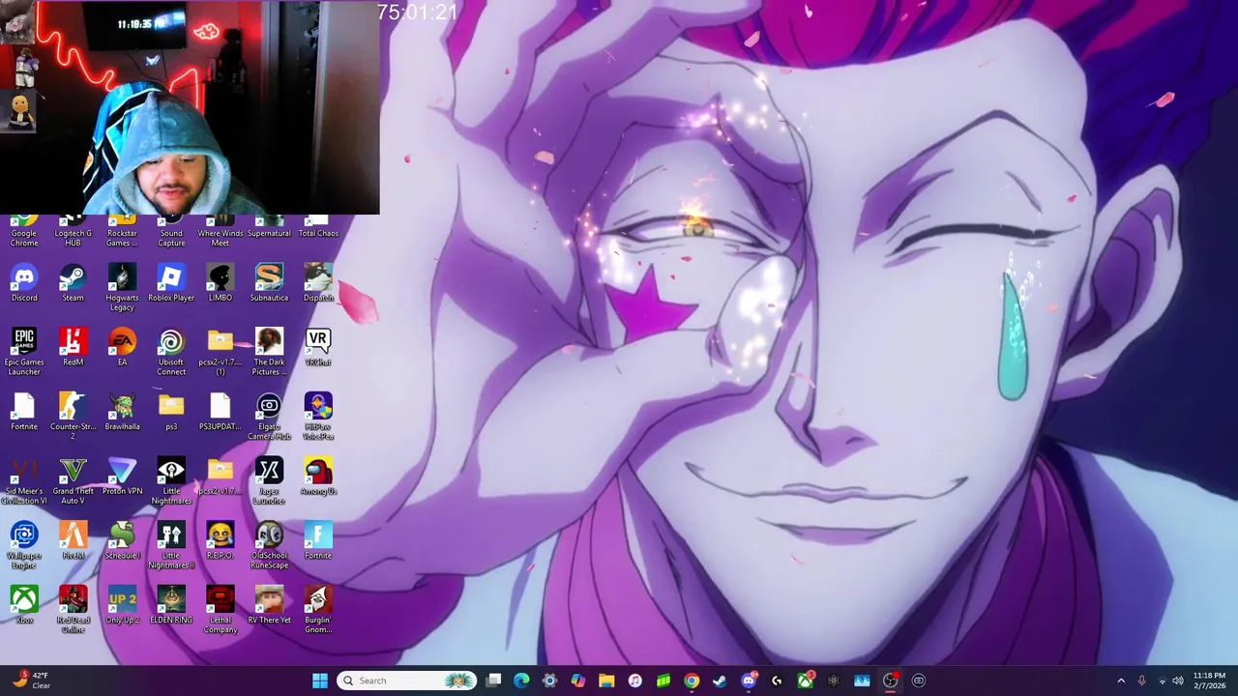This screenshot has width=1238, height=696.
Task: Select the blank-icon Fortnite shortcut
Action: pos(24,413)
